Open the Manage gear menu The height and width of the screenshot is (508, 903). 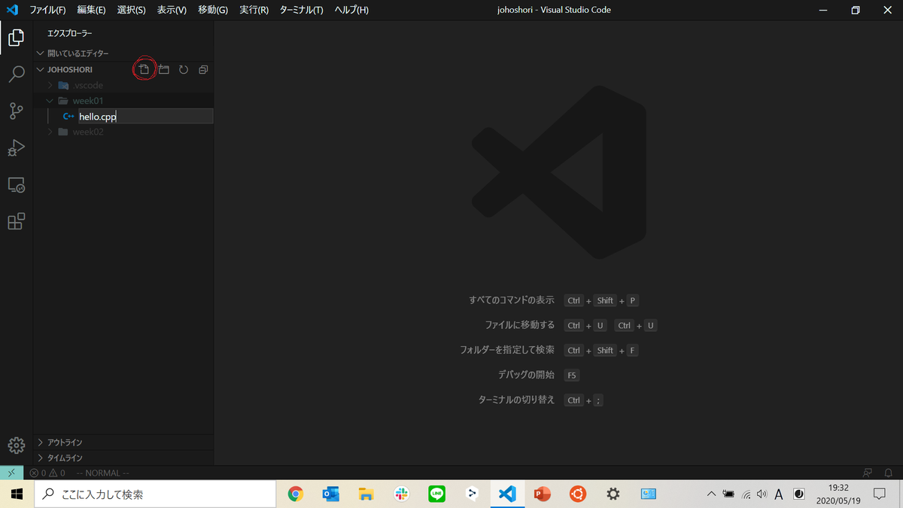[x=17, y=446]
